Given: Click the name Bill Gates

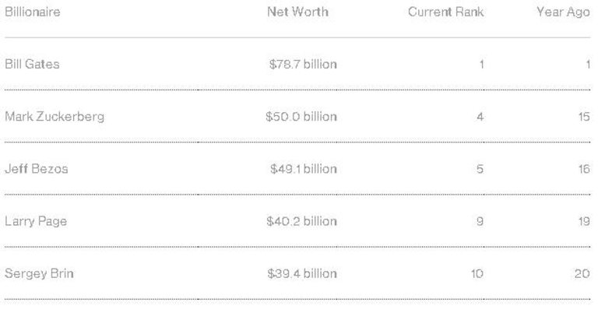Looking at the screenshot, I should pyautogui.click(x=32, y=65).
